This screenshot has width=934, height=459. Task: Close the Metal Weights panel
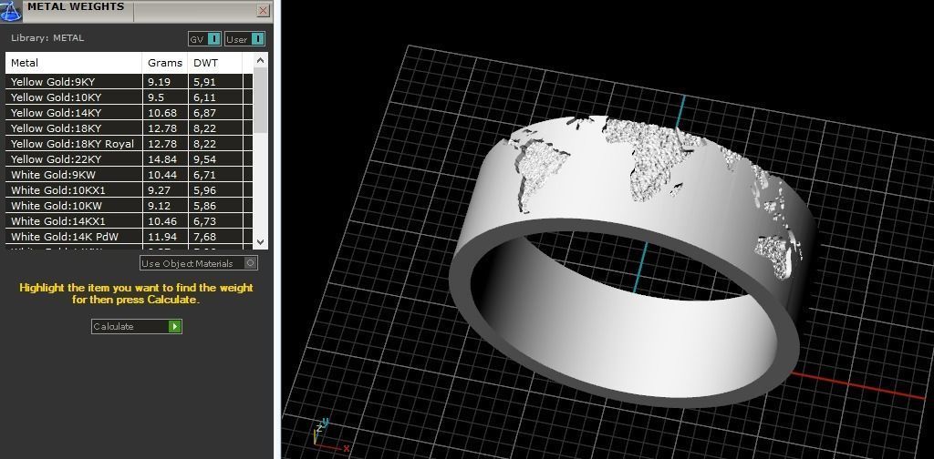coord(264,11)
